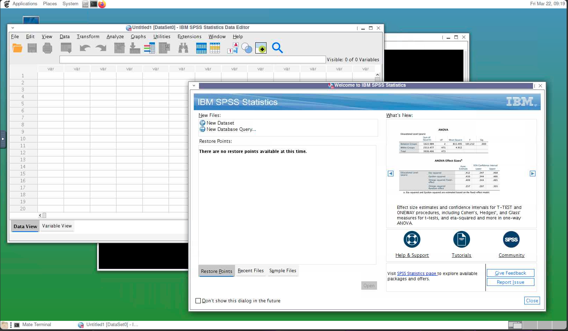Click the Tutorials link text
568x331 pixels.
[x=462, y=255]
